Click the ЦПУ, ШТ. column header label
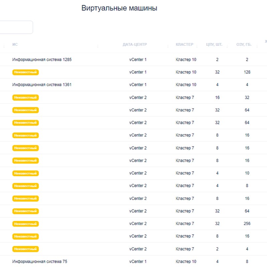This screenshot has width=267, height=267. [x=214, y=44]
